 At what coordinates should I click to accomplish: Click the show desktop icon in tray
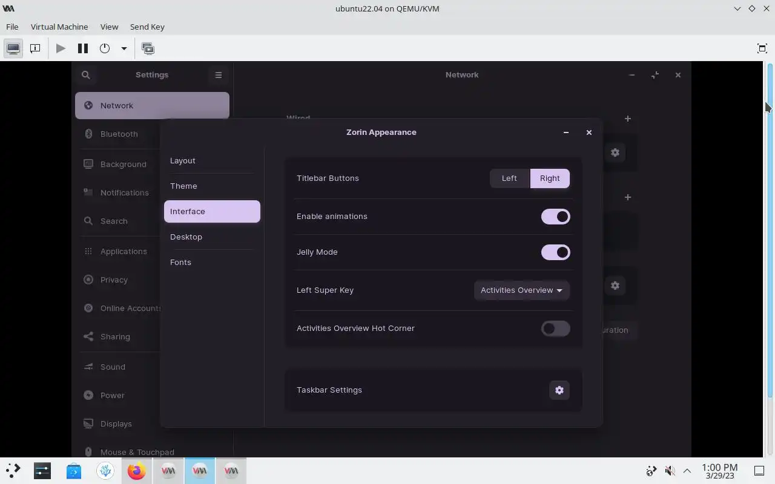click(759, 471)
